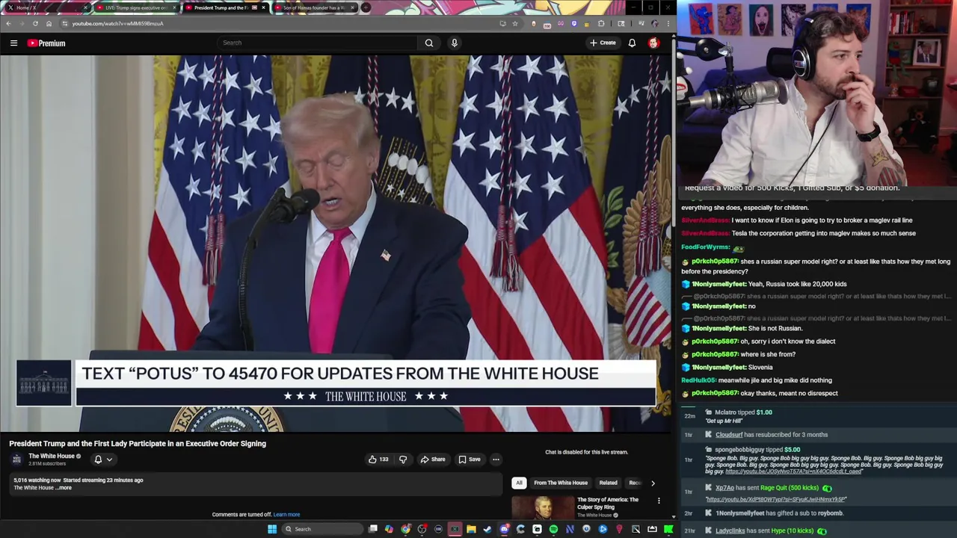Open Spotify from the taskbar
957x538 pixels.
pos(553,529)
